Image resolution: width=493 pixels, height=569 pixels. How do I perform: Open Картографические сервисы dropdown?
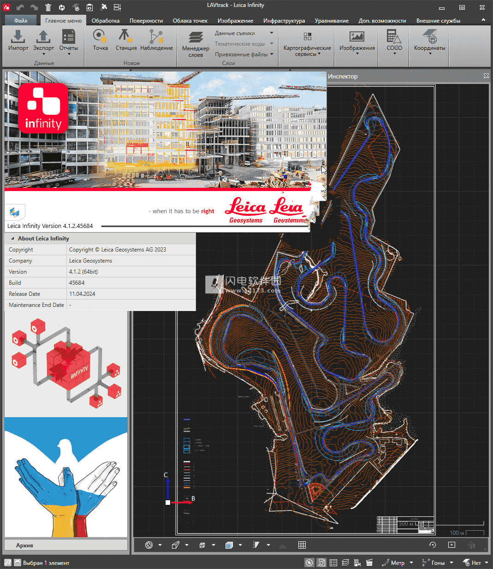coord(307,44)
